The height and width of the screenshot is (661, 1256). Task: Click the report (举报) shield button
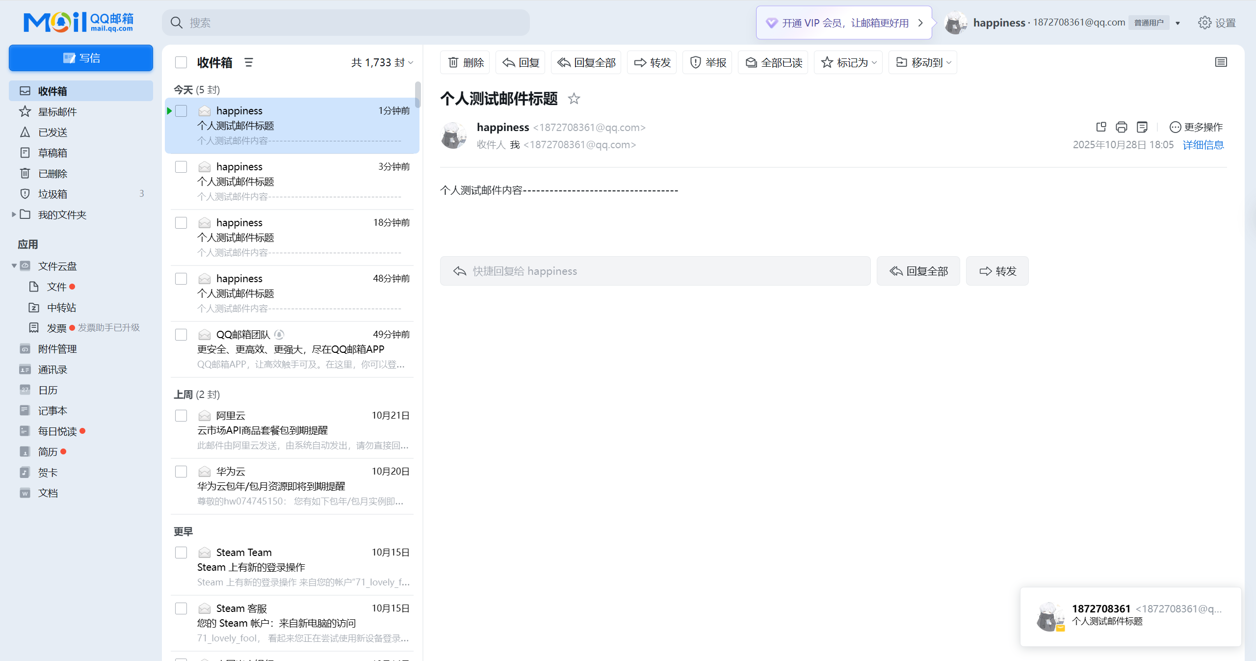pyautogui.click(x=707, y=62)
